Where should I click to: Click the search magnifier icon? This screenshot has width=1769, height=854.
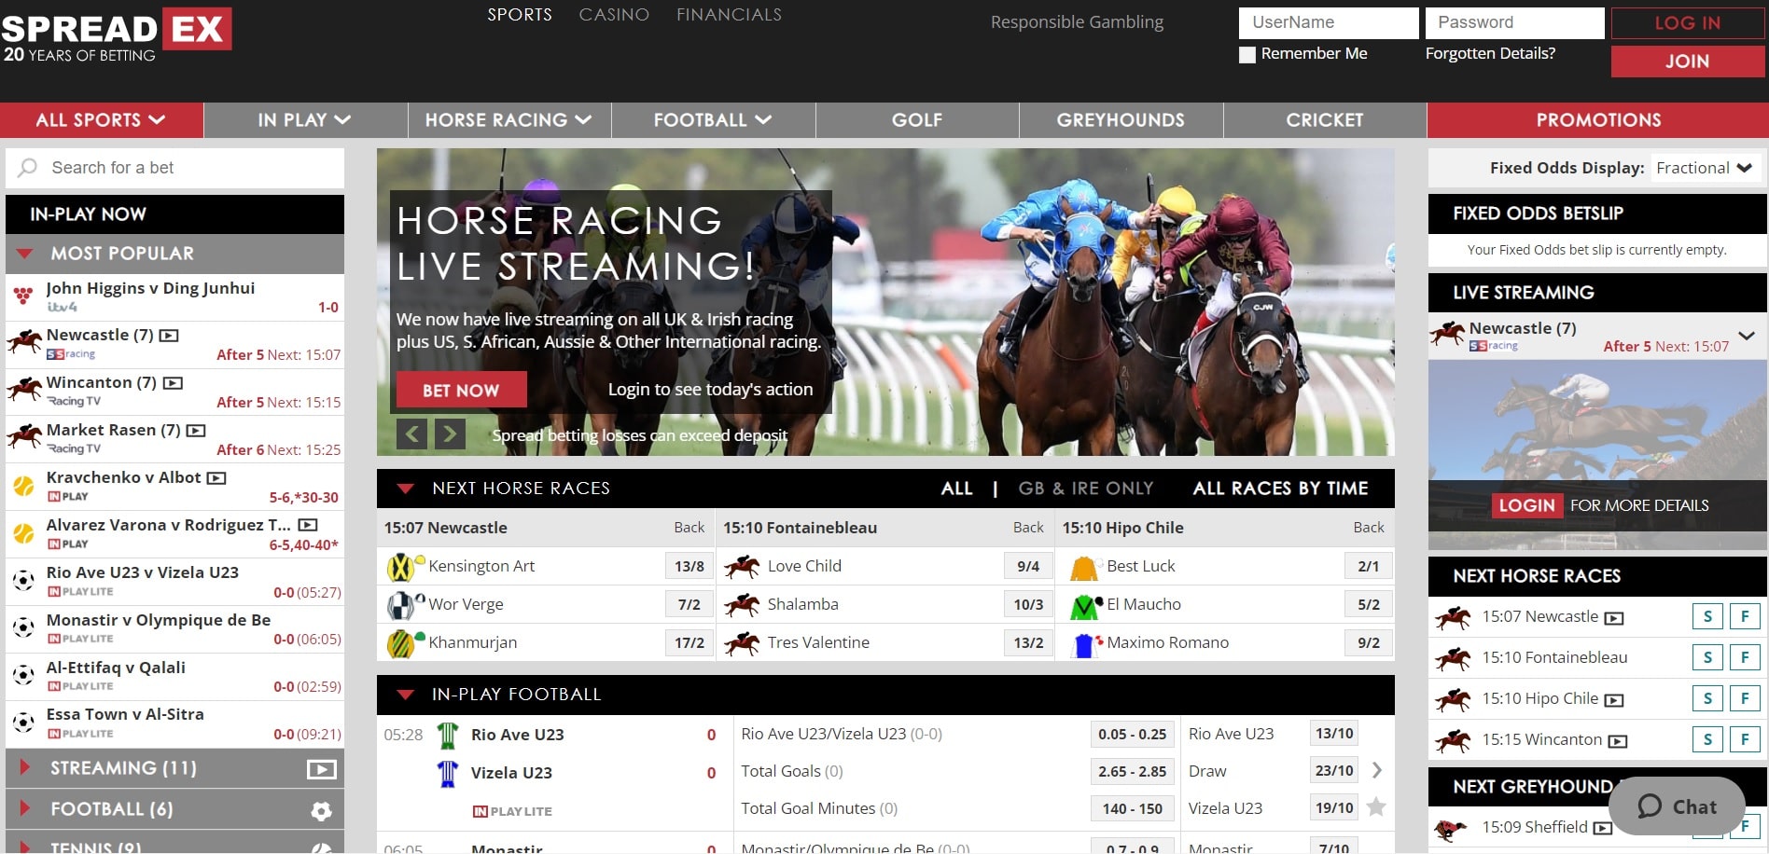click(28, 168)
